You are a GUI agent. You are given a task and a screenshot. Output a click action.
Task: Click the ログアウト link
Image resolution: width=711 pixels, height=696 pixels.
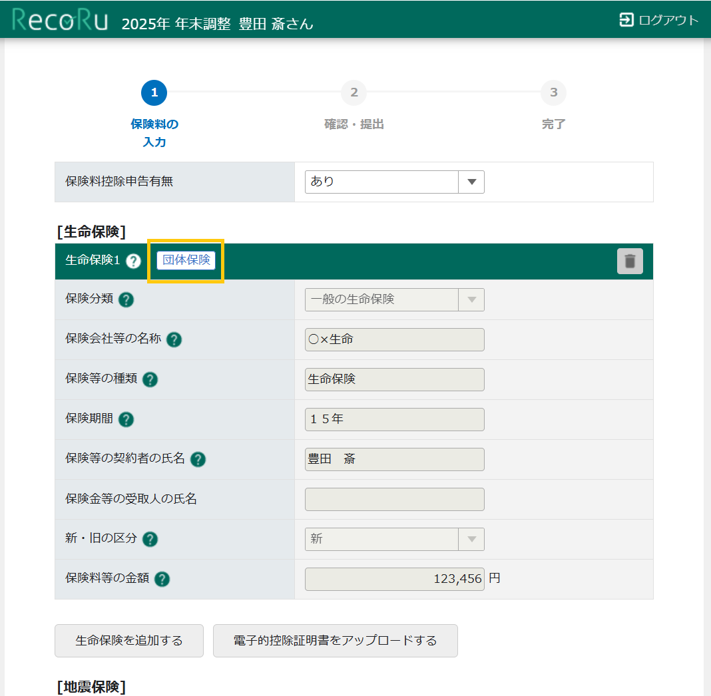(x=659, y=20)
